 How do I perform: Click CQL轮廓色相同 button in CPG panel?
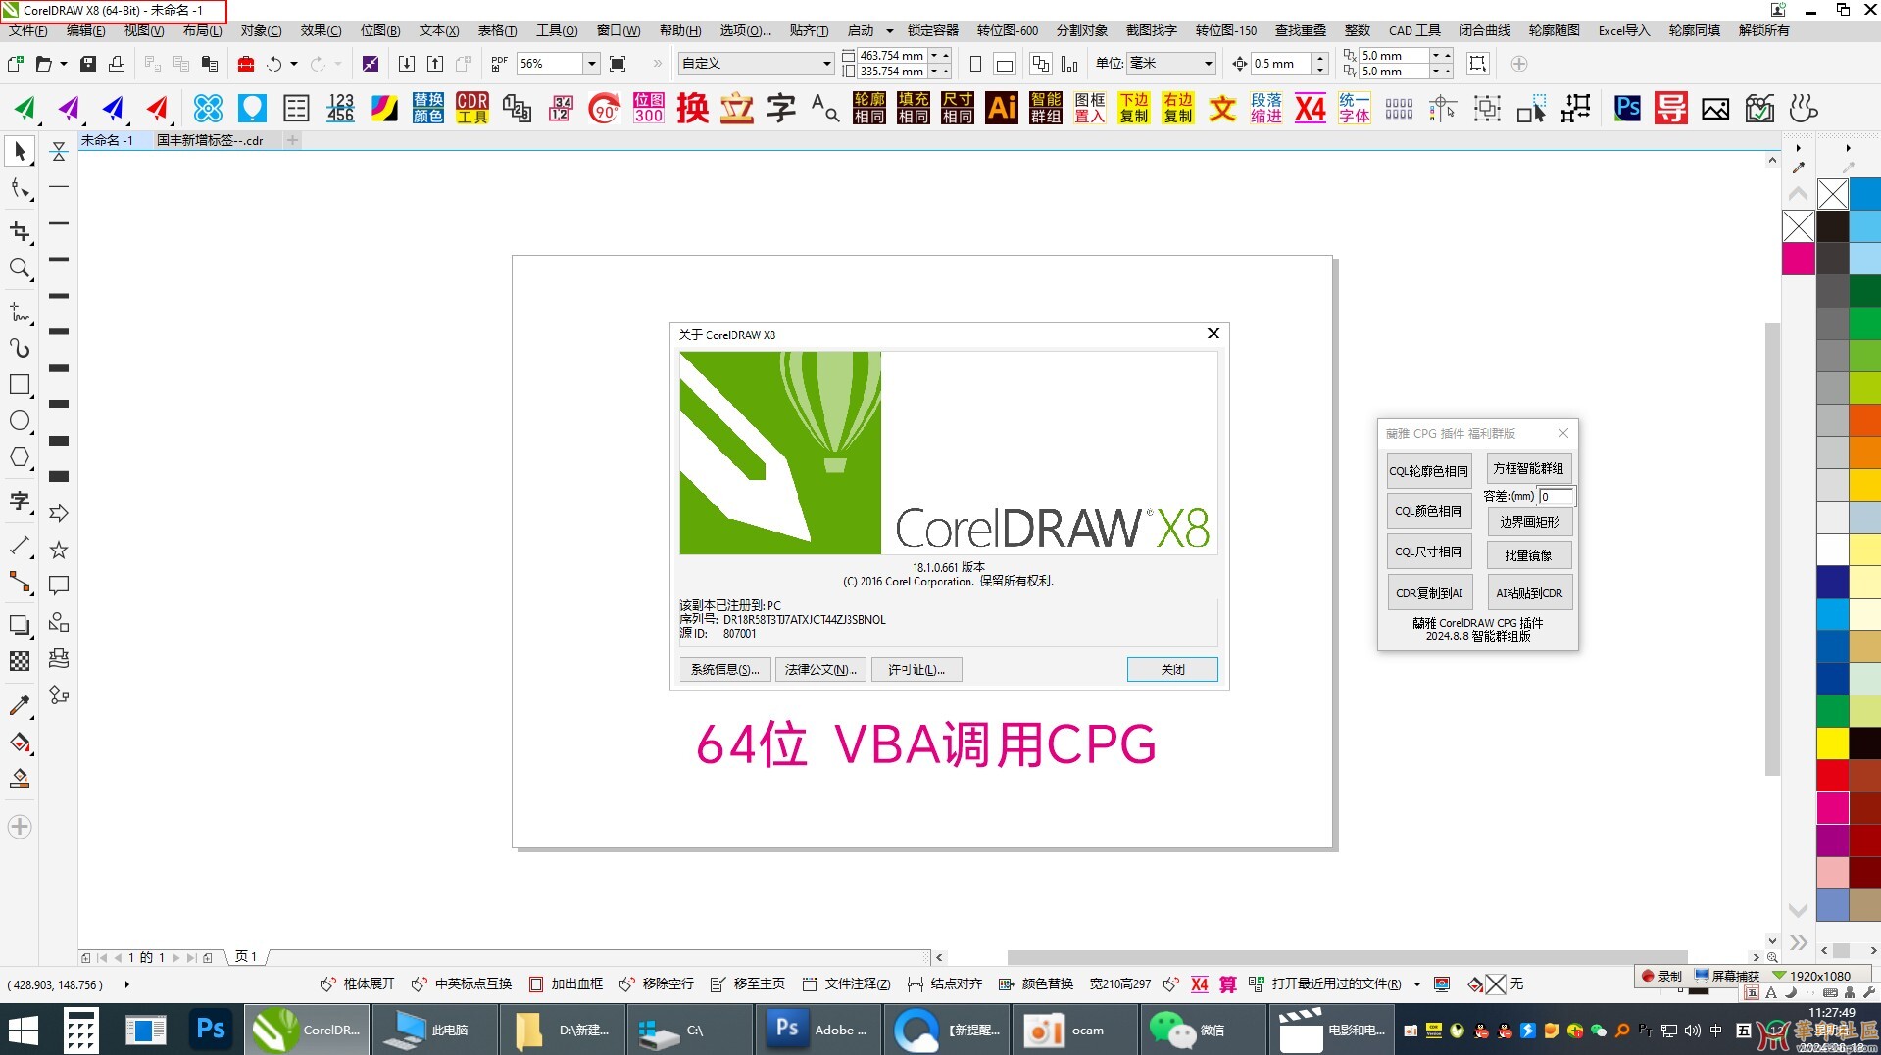(1428, 471)
